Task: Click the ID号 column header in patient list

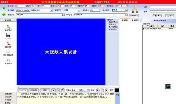Action: pos(163,26)
